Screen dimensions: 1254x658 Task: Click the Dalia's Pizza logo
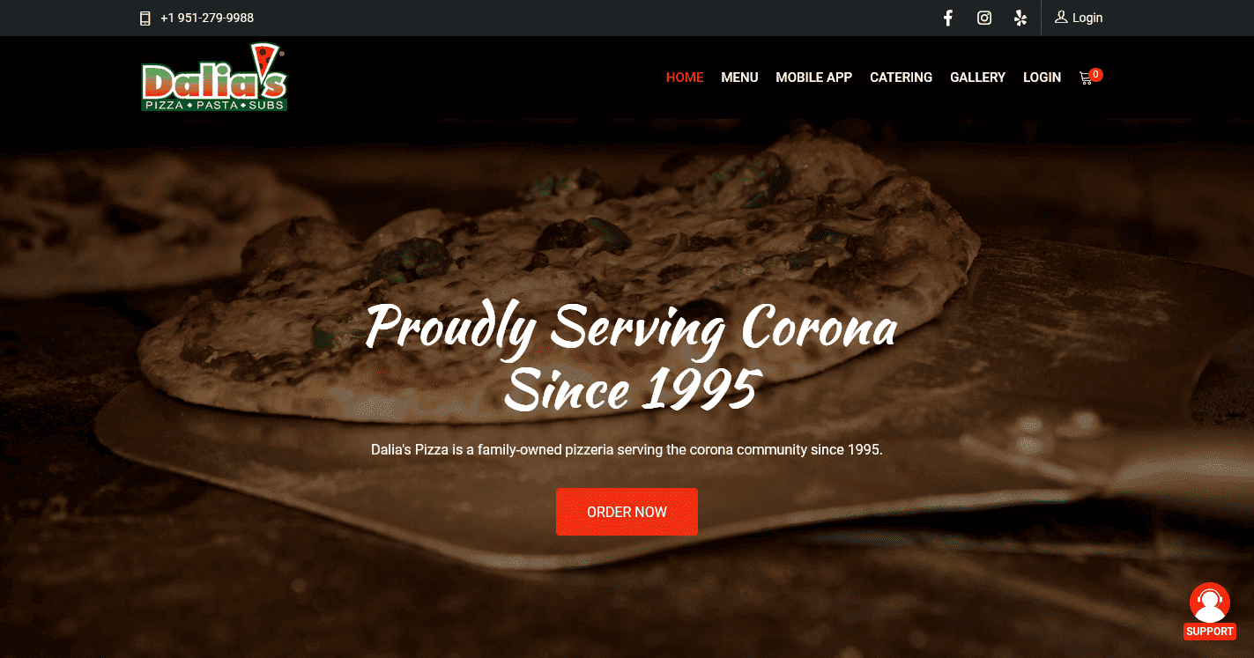tap(214, 78)
